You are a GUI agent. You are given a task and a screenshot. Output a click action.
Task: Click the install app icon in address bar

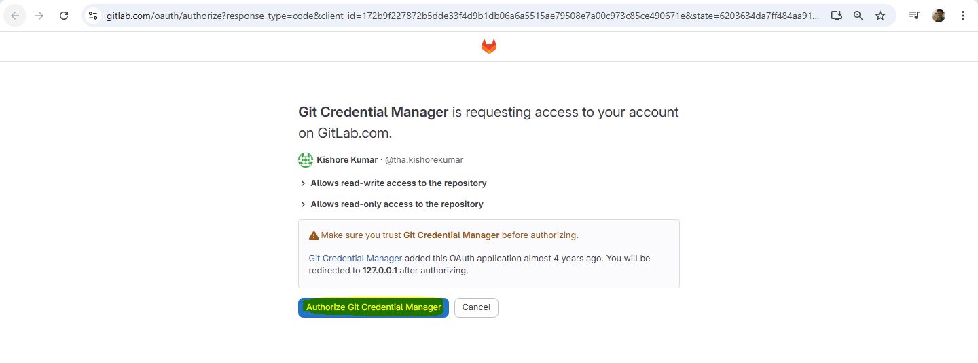837,16
